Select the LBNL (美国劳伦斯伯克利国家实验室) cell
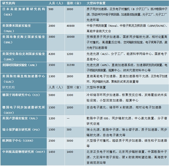The height and width of the screenshot is (166, 169). [x=24, y=56]
